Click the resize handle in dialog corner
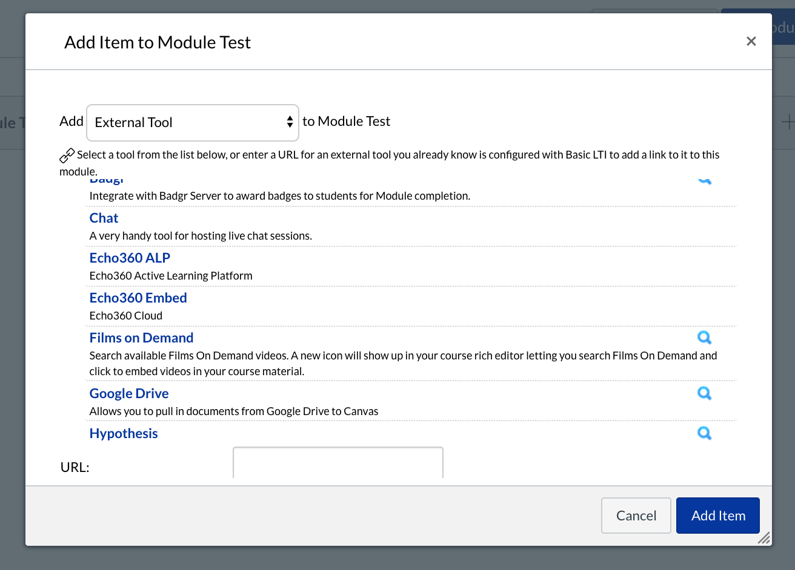 (x=764, y=537)
